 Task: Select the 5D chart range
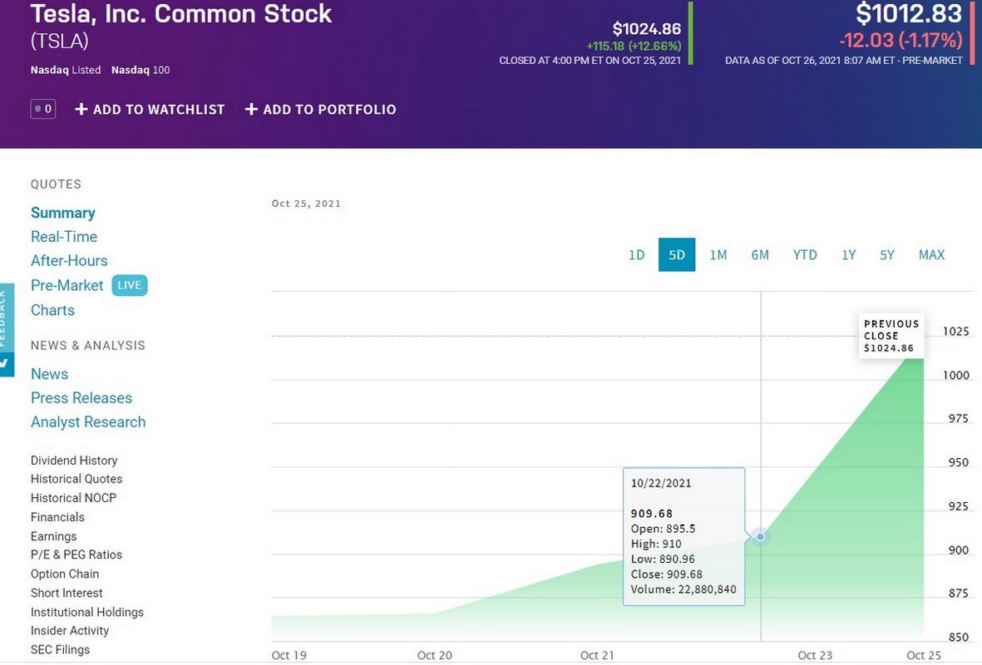(x=677, y=255)
